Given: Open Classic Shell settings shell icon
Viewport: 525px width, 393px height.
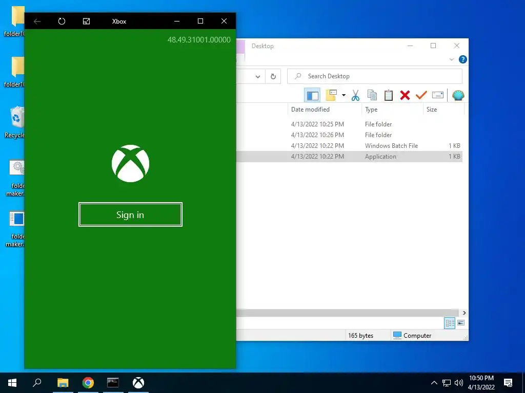Looking at the screenshot, I should pos(458,96).
